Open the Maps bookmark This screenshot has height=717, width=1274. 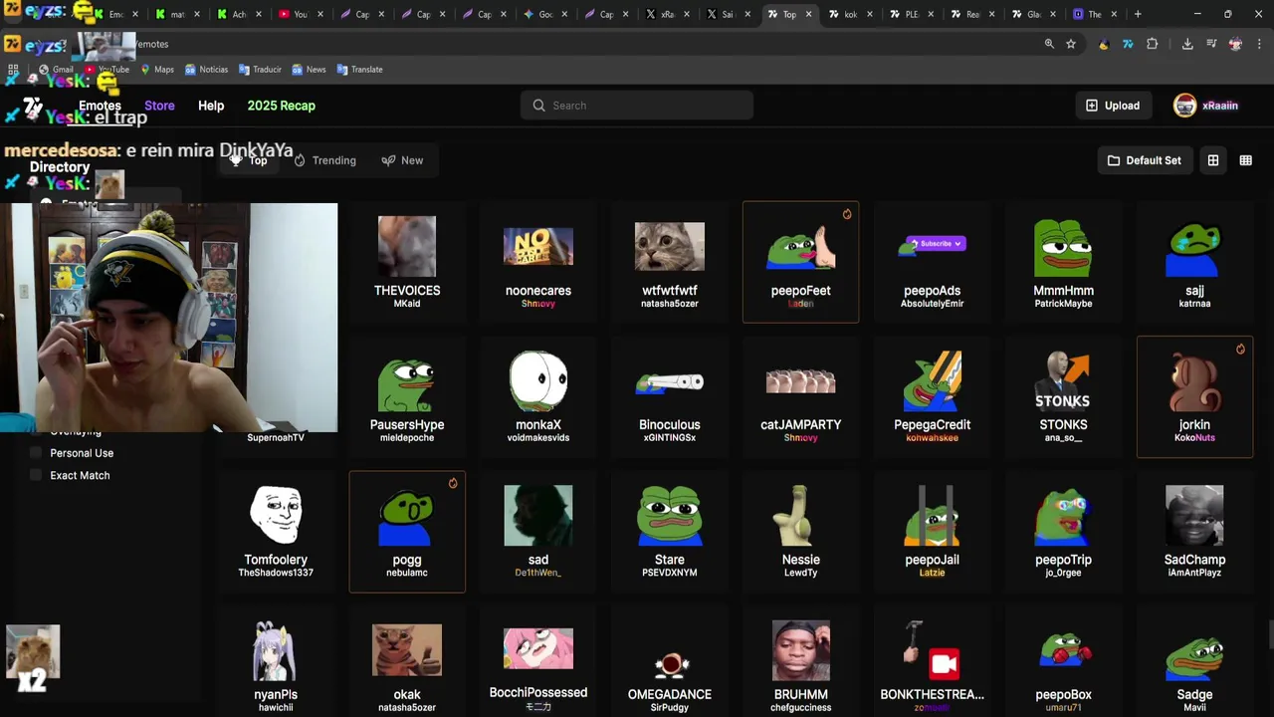[x=157, y=70]
